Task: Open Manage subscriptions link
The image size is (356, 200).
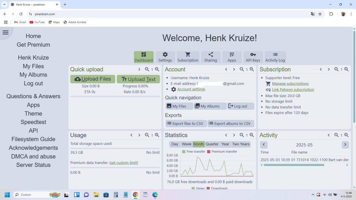Action: [290, 84]
